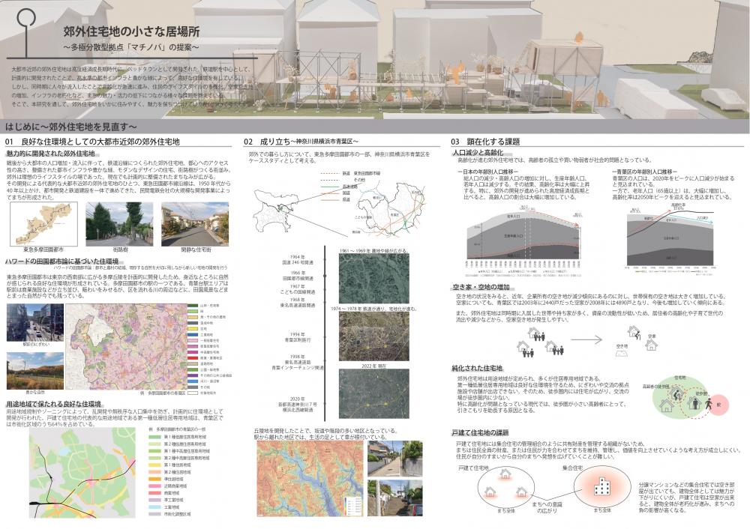The image size is (750, 529).
Task: Click the house icon labeled 空き家
Action: 651,343
